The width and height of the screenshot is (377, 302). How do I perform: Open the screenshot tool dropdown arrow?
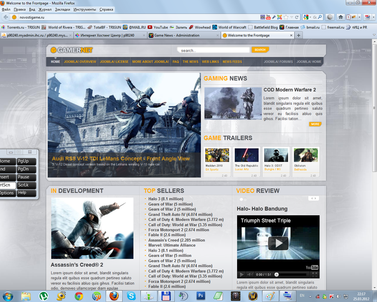[x=373, y=17]
